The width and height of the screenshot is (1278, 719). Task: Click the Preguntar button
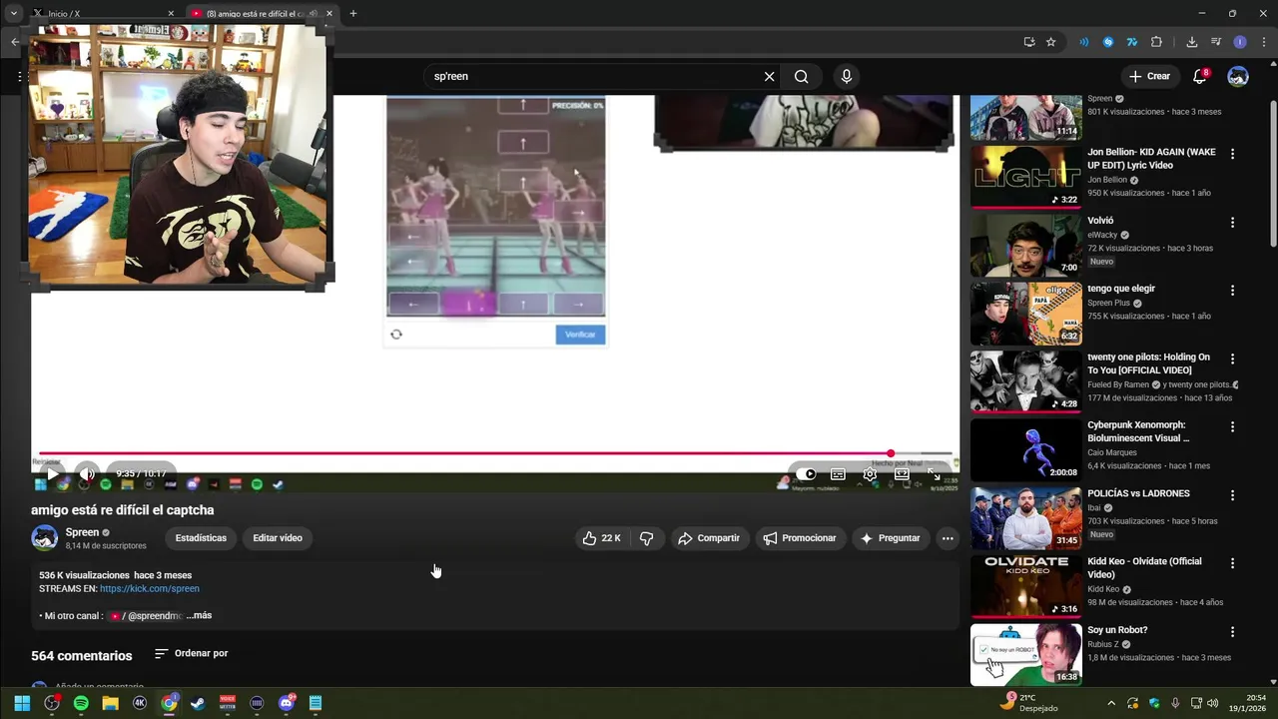[891, 538]
